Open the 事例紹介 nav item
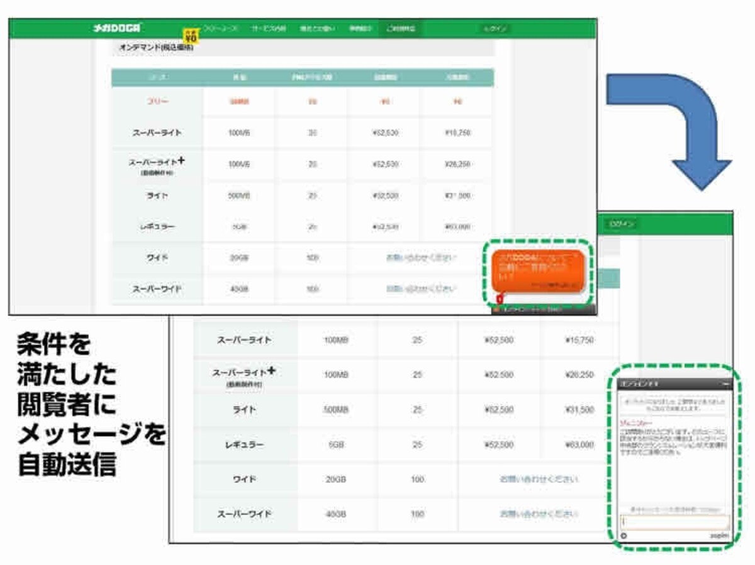Image resolution: width=755 pixels, height=565 pixels. pos(361,29)
